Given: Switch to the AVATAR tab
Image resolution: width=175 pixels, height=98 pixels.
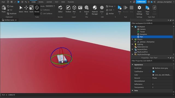Looking at the screenshot, I should click(49, 2).
